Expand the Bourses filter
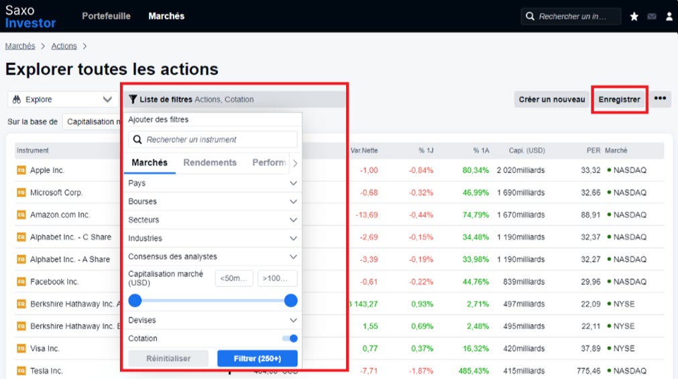 (213, 201)
